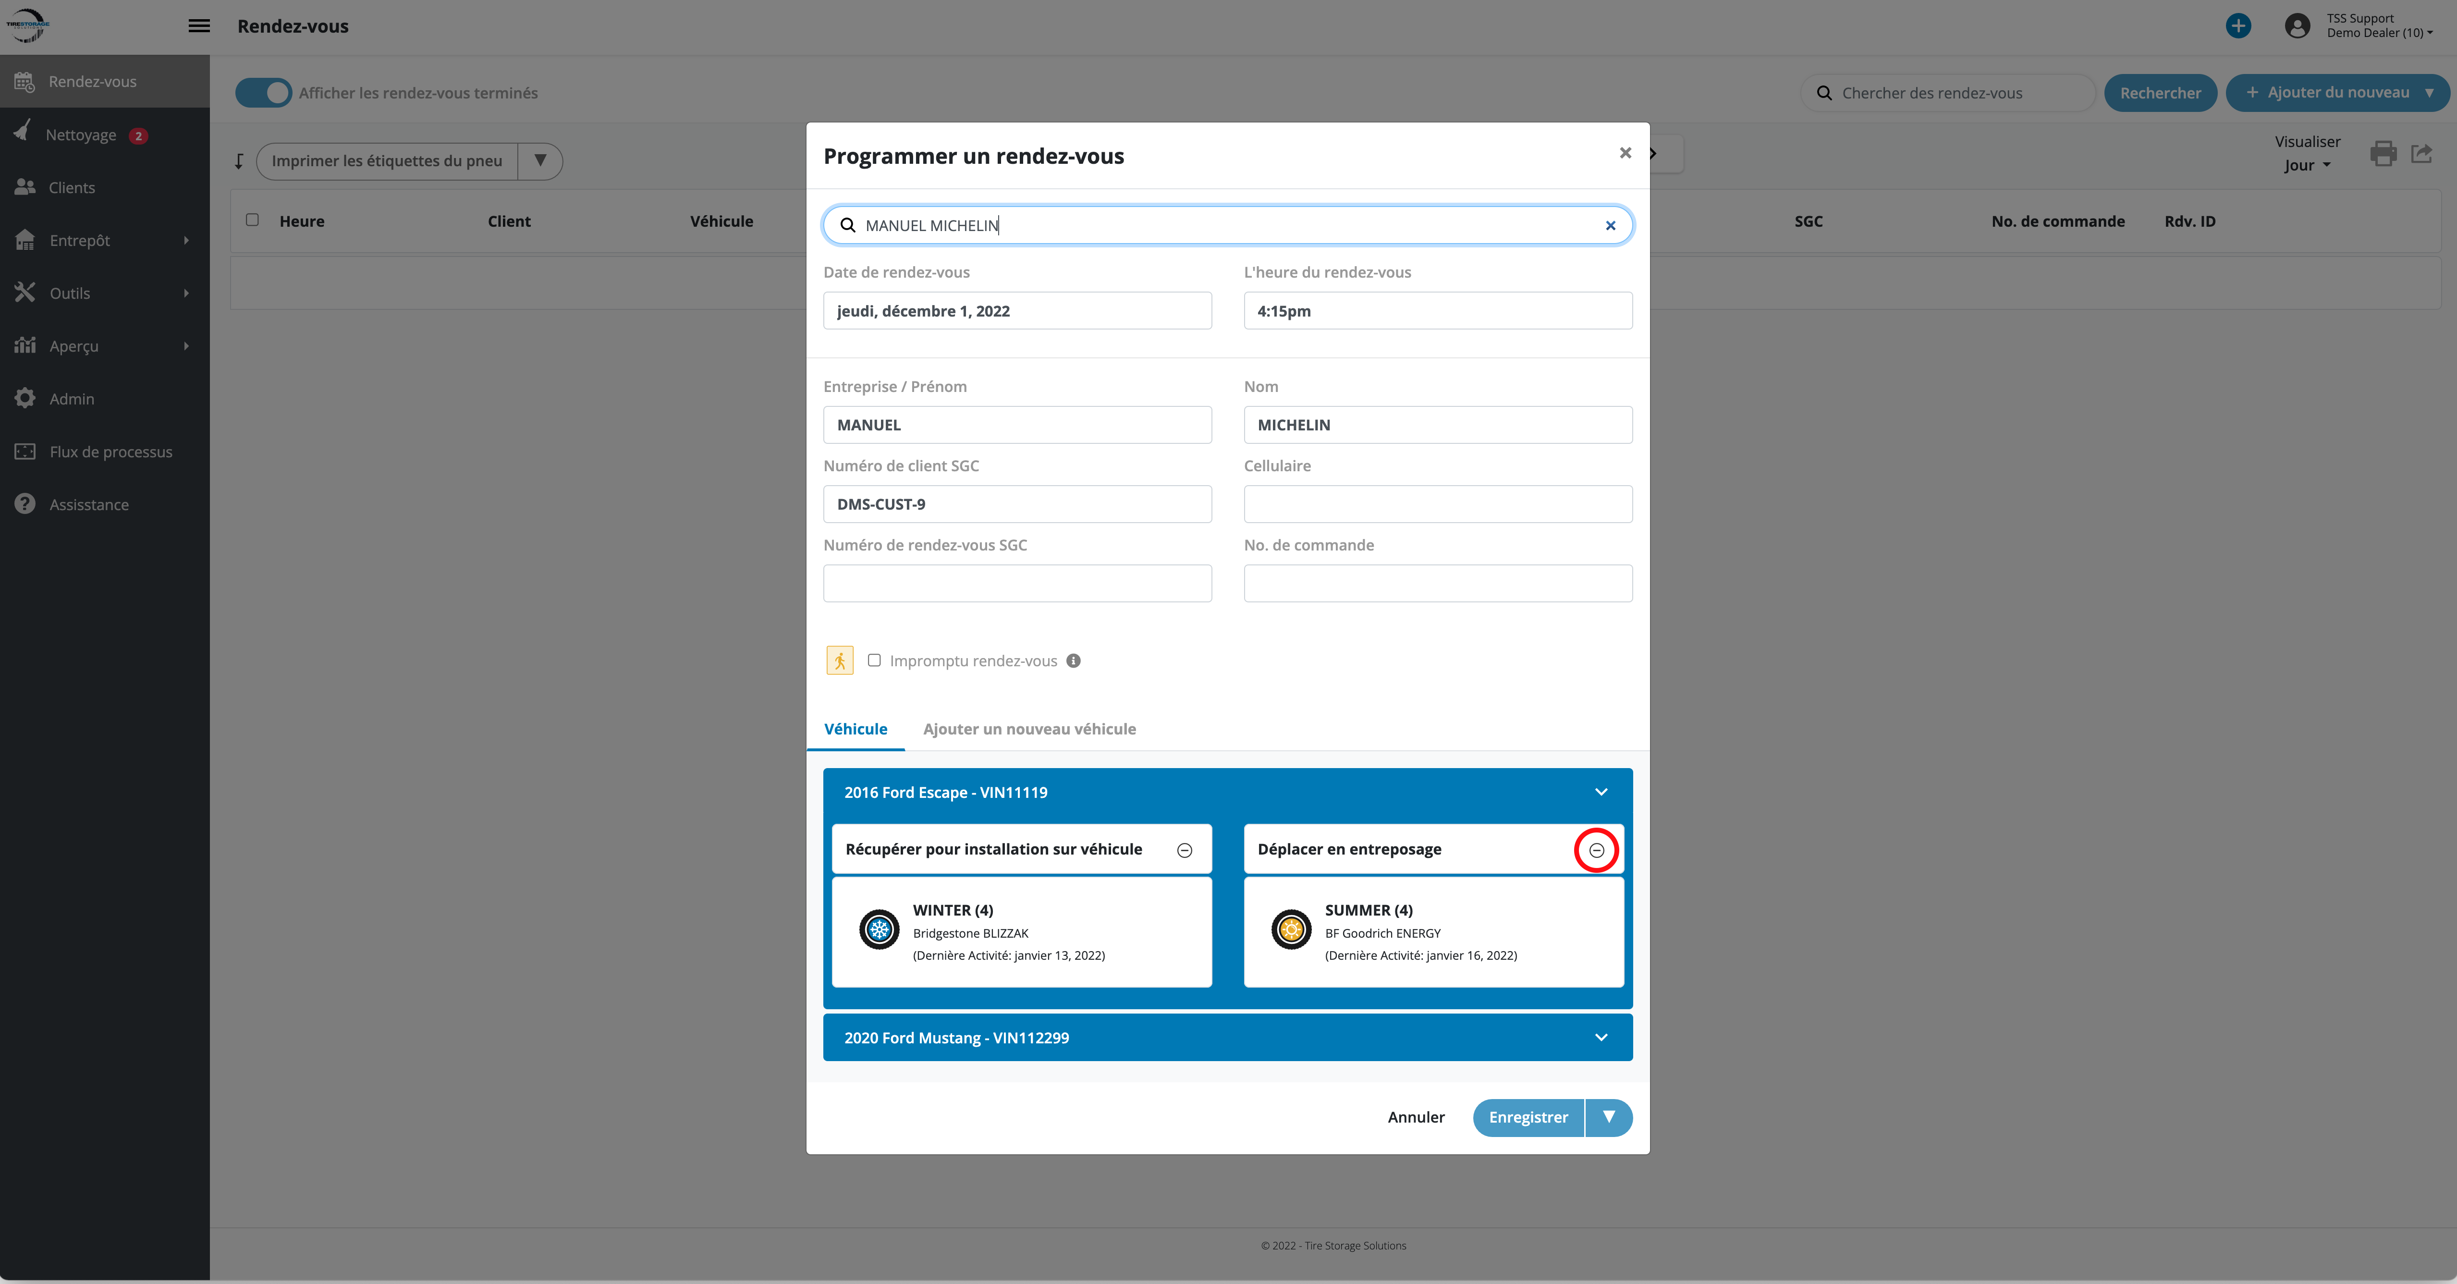The height and width of the screenshot is (1284, 2457).
Task: Check the Impromptu rendez-vous checkbox
Action: tap(874, 660)
